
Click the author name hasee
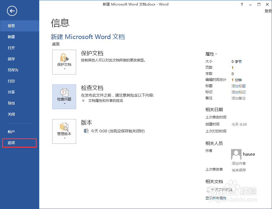point(249,154)
